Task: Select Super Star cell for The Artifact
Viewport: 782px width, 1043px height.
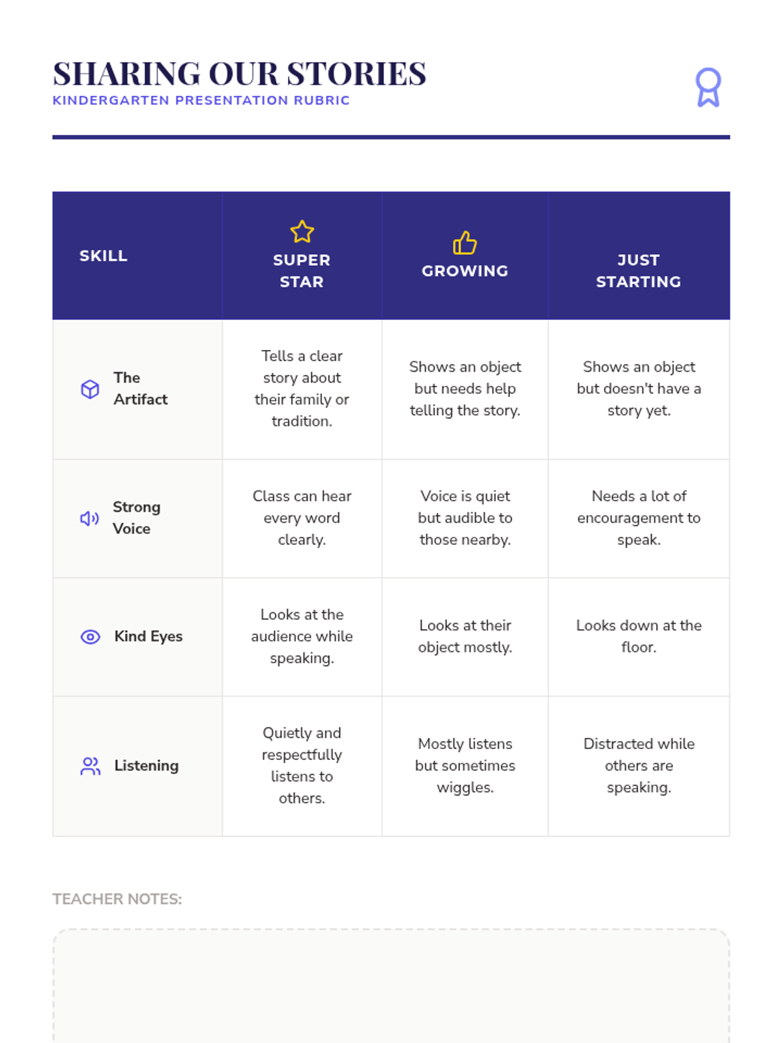Action: [302, 389]
